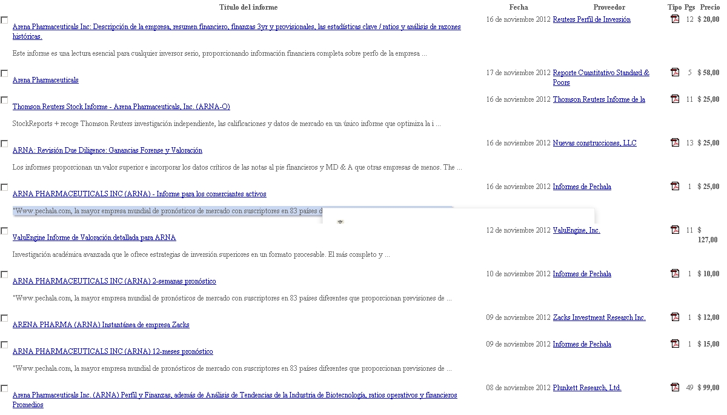Select the date 08 de noviembre 2012
Screen dimensions: 727x415
(518, 388)
